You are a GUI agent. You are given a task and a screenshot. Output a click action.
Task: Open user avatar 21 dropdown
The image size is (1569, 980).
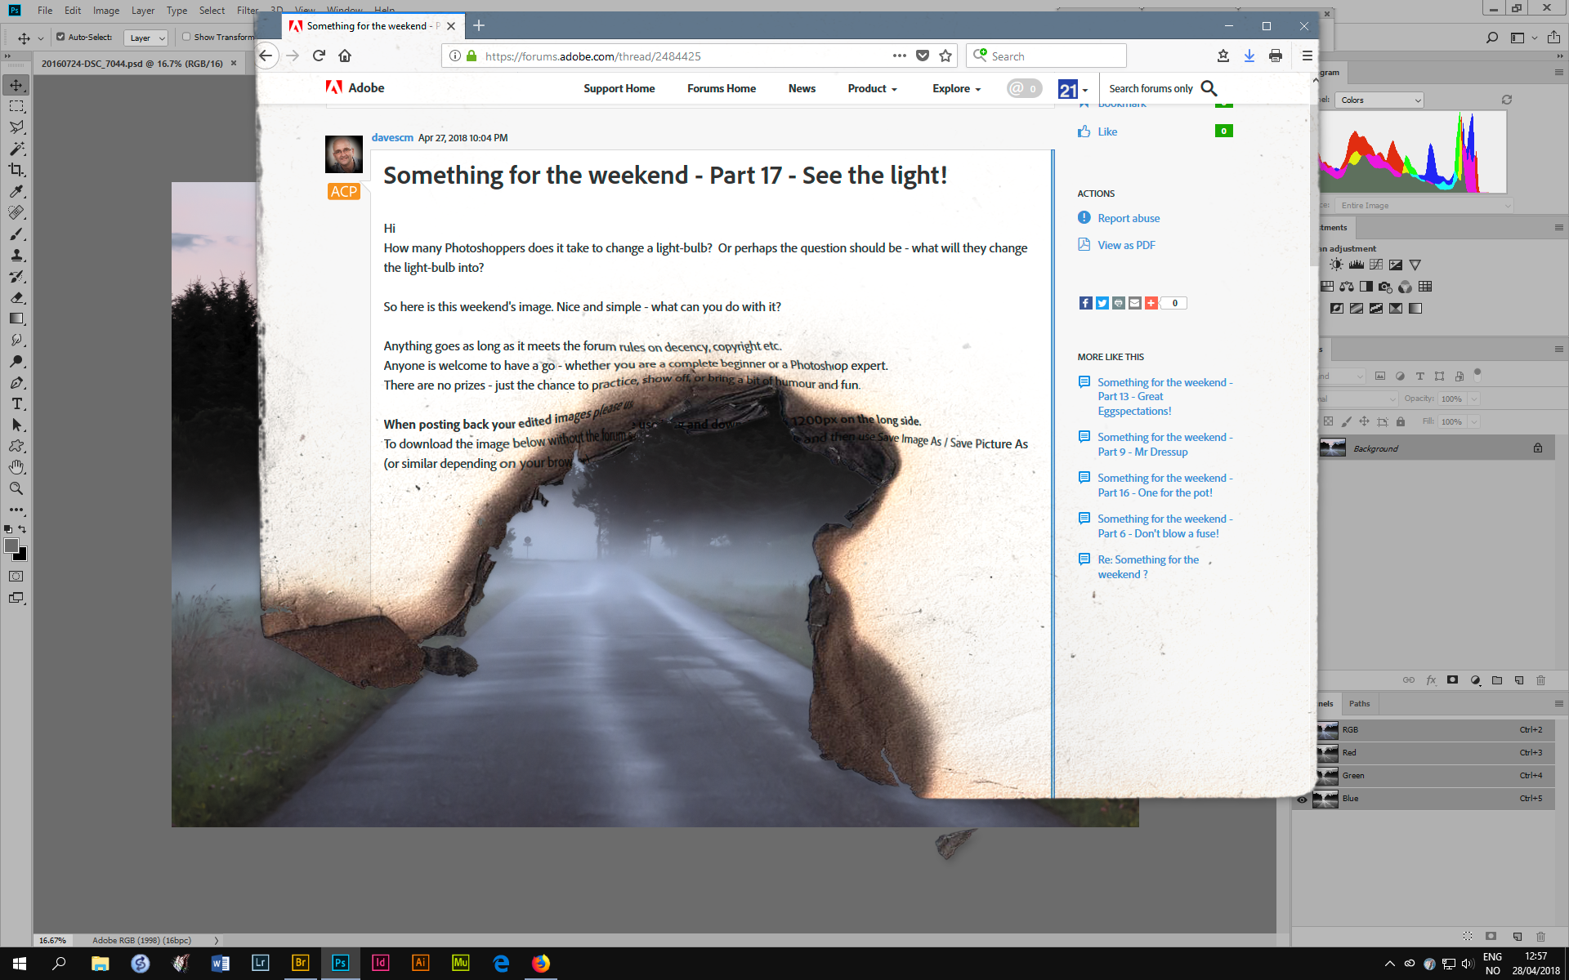click(1073, 89)
